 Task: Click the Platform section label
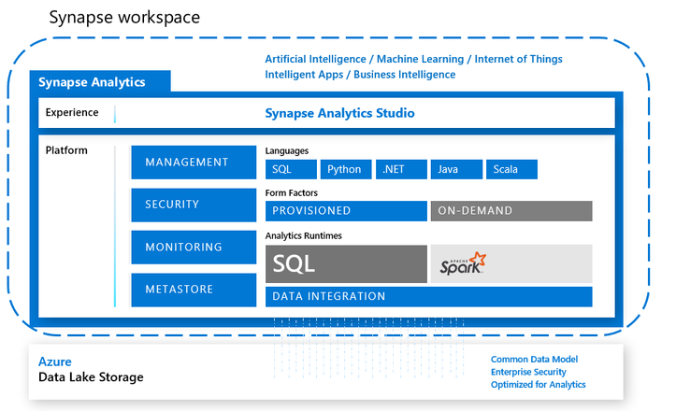tap(66, 149)
